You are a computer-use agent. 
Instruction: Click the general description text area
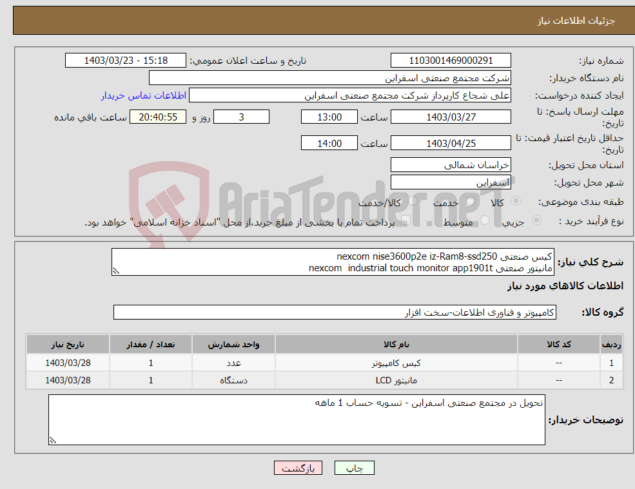[333, 262]
